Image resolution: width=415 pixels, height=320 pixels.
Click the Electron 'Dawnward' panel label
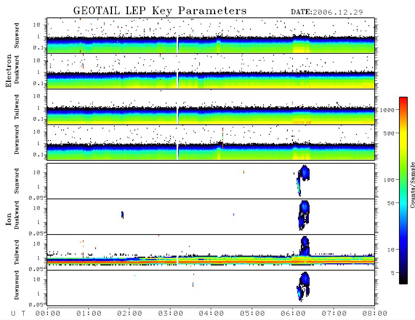(17, 140)
